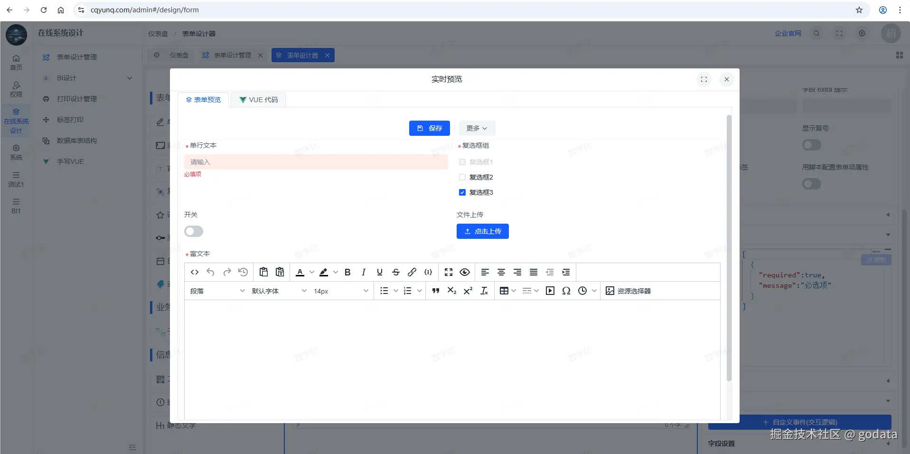Insert special character with omega icon
The width and height of the screenshot is (910, 454).
click(x=566, y=291)
